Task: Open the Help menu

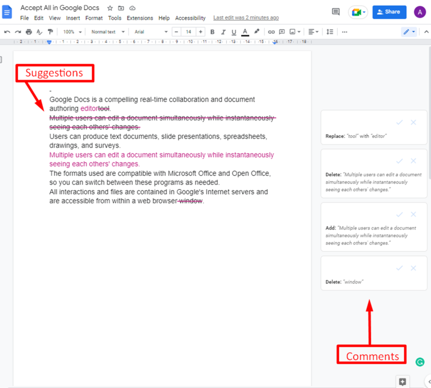Action: pyautogui.click(x=164, y=18)
